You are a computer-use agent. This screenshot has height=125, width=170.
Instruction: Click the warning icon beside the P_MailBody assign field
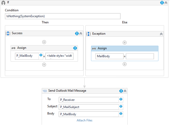click(41, 55)
